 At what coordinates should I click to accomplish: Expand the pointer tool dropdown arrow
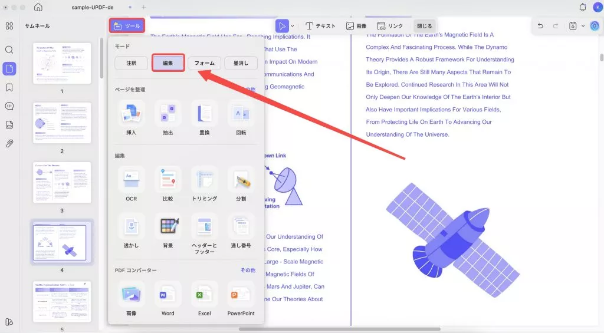tap(293, 26)
